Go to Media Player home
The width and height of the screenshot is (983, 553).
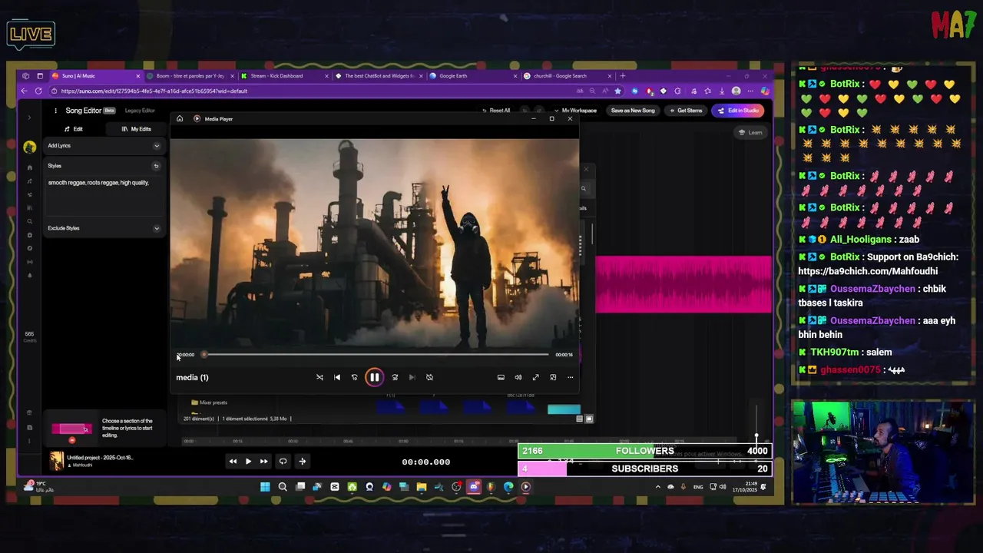coord(180,118)
